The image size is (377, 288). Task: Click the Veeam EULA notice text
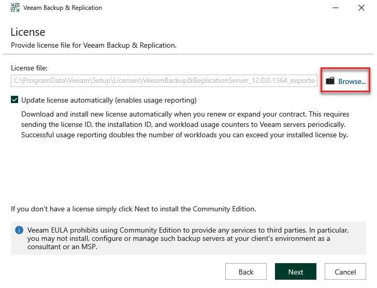187,238
